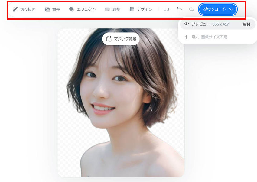The height and width of the screenshot is (182, 257).
Task: Click the sparkle icon in マジック背景
Action: (x=109, y=39)
